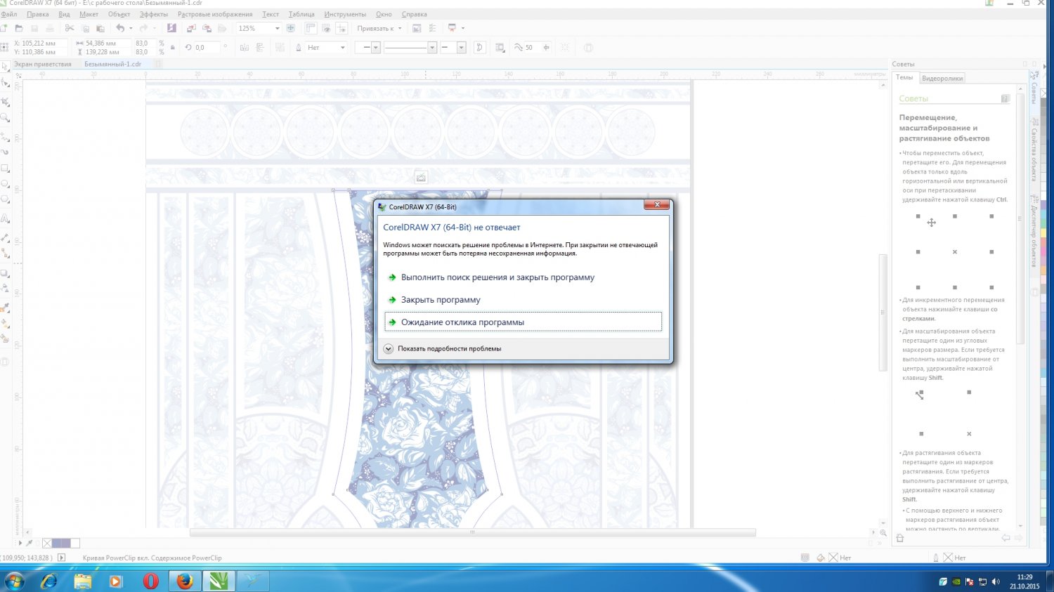The image size is (1054, 592).
Task: Click the Home icon in Советы panel
Action: [x=899, y=538]
